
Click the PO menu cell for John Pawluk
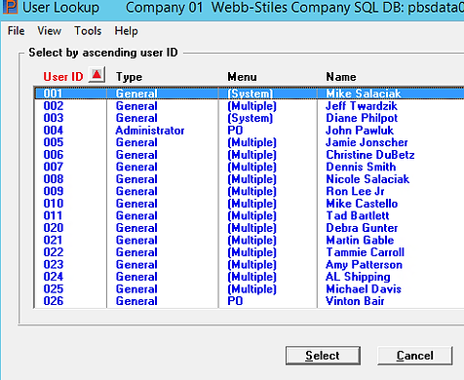point(235,131)
